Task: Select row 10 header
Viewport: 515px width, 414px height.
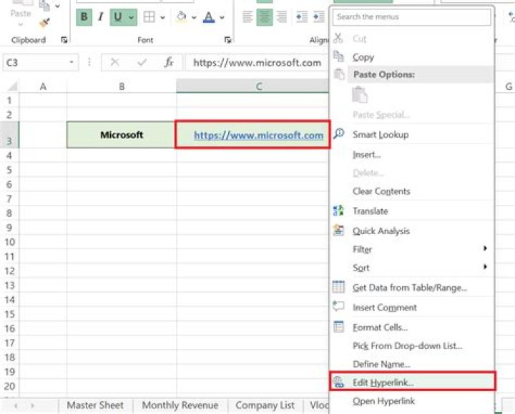Action: [9, 242]
